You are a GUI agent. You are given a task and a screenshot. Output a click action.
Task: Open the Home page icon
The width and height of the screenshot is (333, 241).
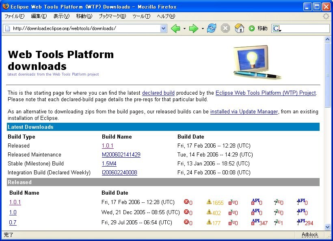(239, 28)
